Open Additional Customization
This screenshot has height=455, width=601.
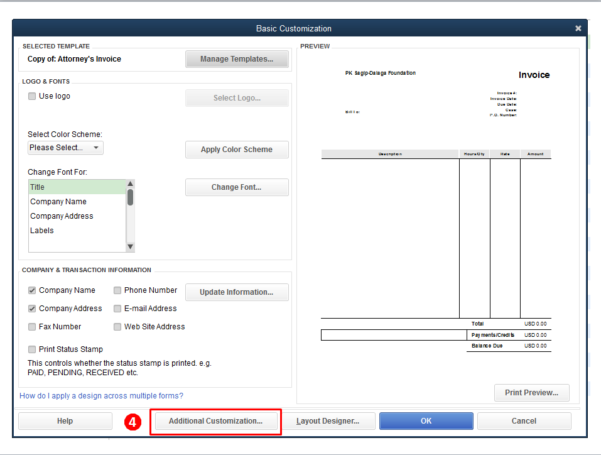tap(216, 421)
